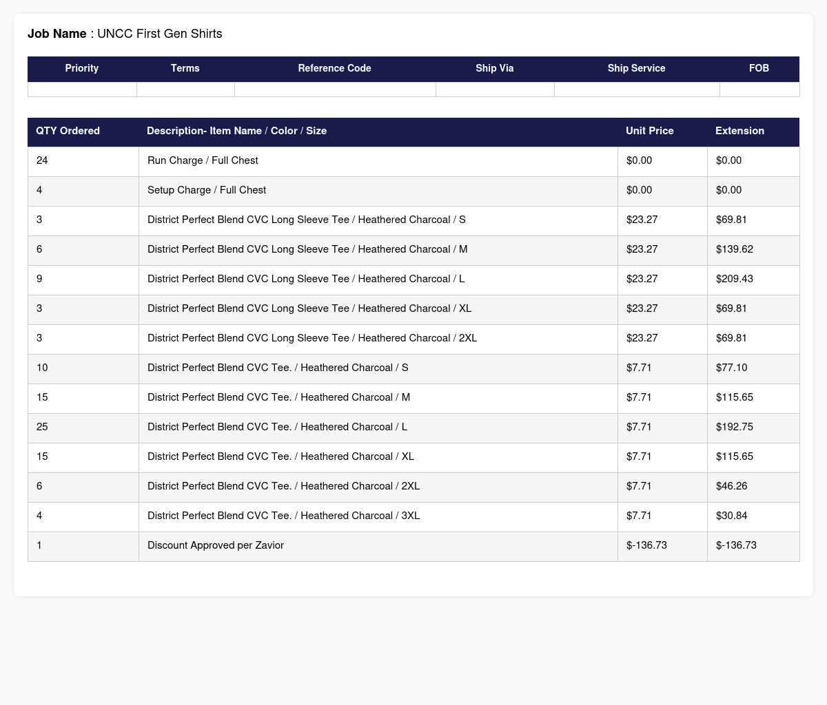Click the Extension column header
827x705 pixels.
click(753, 131)
